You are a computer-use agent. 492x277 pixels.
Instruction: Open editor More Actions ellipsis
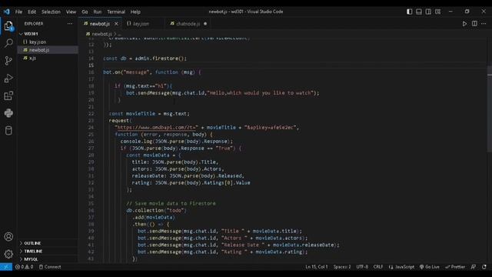pos(484,24)
